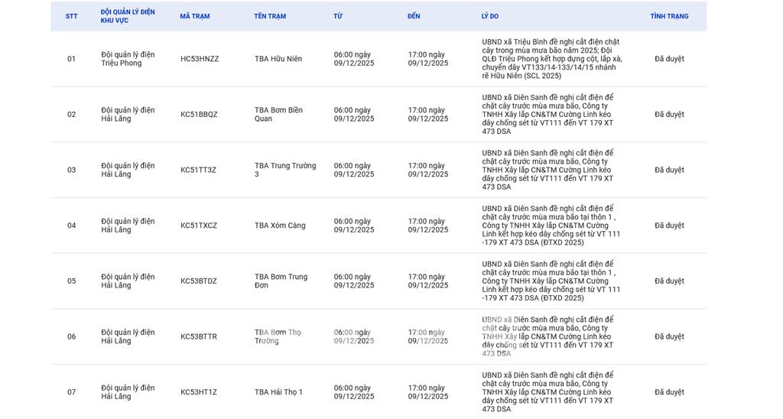783x419 pixels.
Task: Select station code HC53HNZZ
Action: [200, 59]
